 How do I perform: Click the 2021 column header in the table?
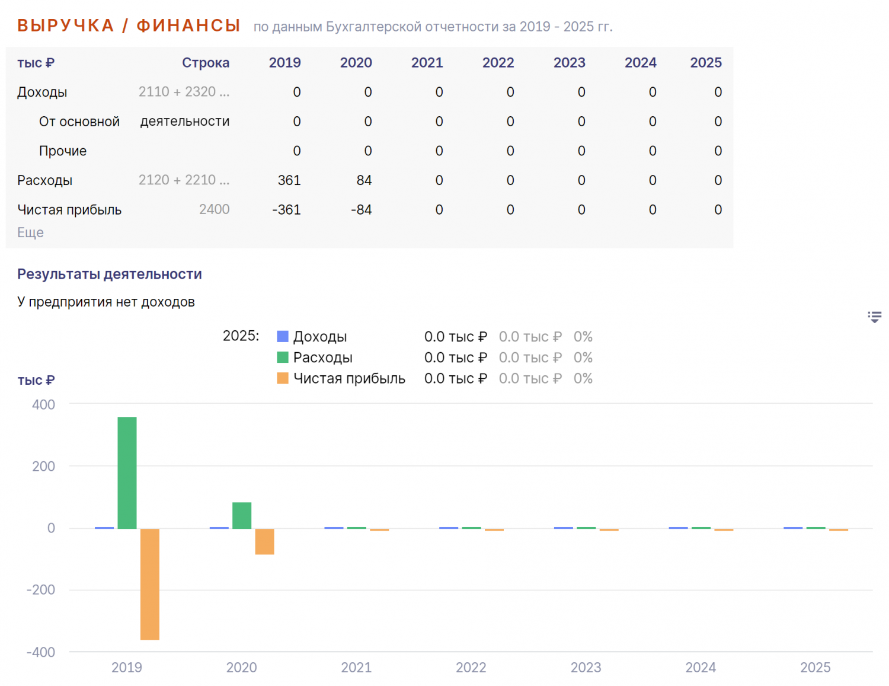click(x=427, y=63)
